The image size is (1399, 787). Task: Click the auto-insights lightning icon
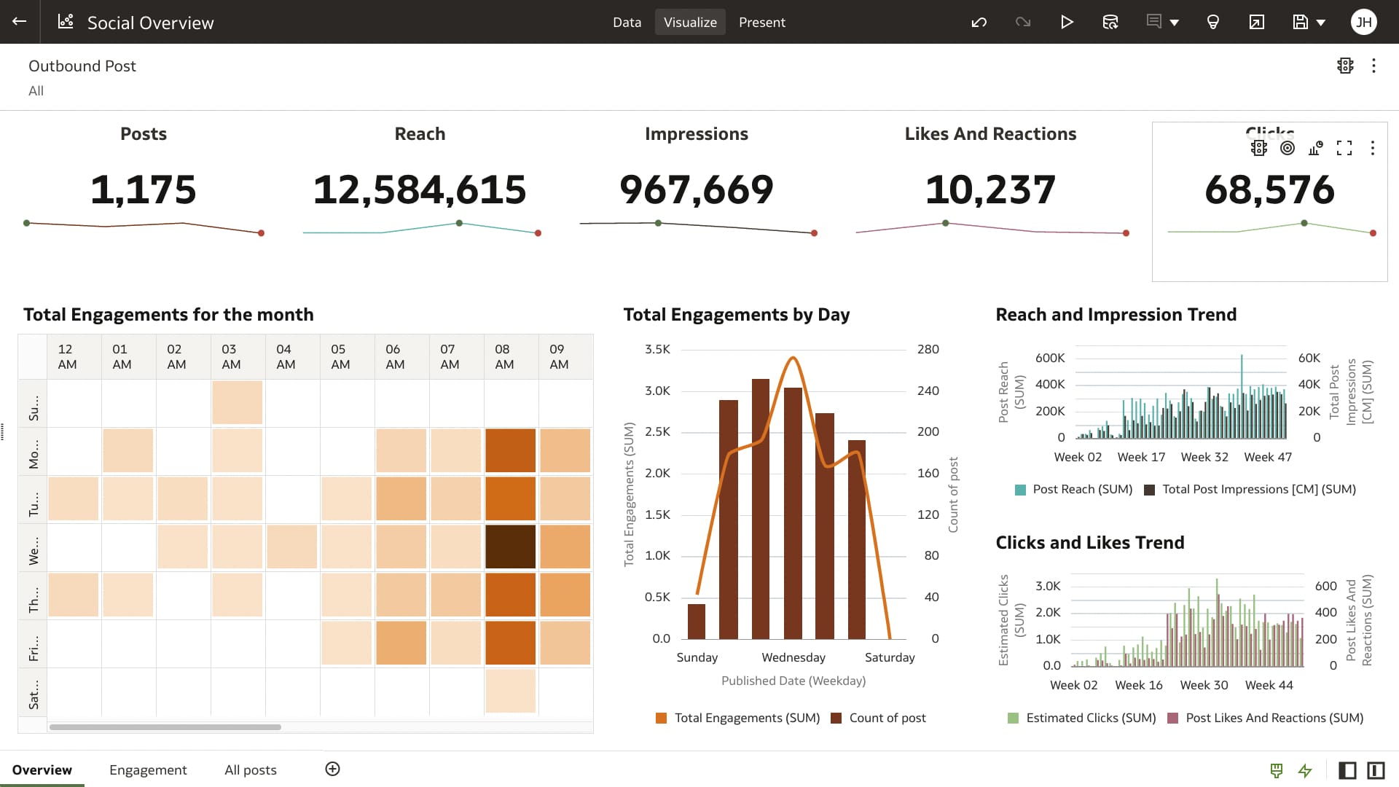pos(1304,770)
